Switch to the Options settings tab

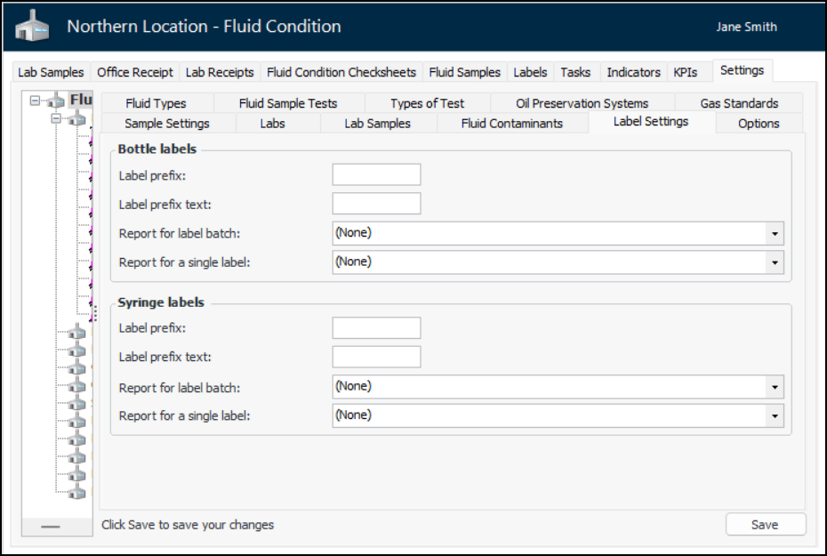point(759,124)
